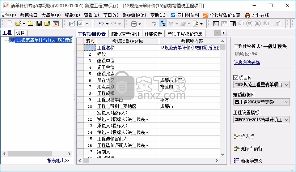296x172 pixels.
Task: Click the greyed redo arrow icon
Action: 114,23
